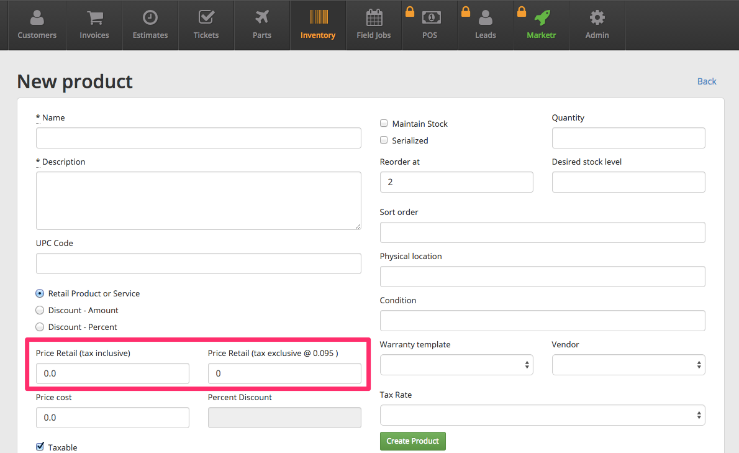Click into the product Name field
Viewport: 739px width, 453px height.
click(x=199, y=138)
